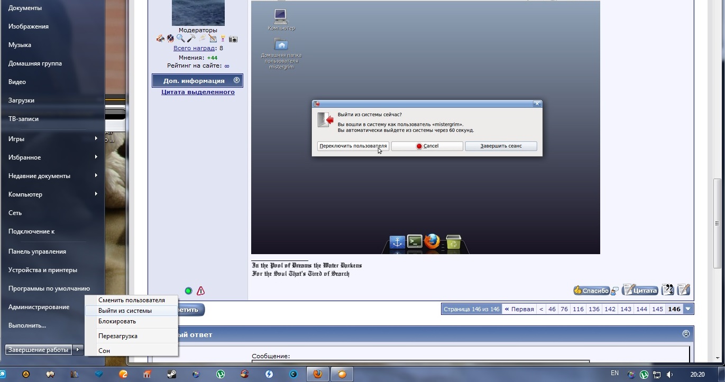This screenshot has width=725, height=382.
Task: Click the green online status icon
Action: point(188,291)
